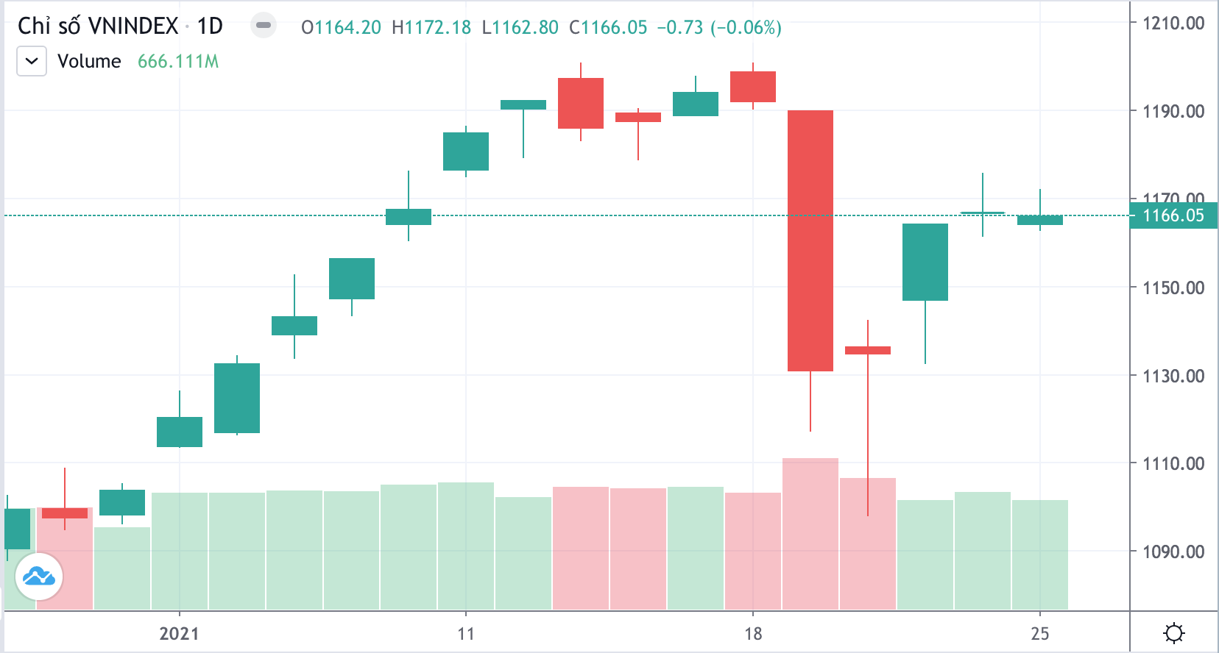Click the 1090.00 price axis label
Image resolution: width=1219 pixels, height=653 pixels.
(x=1173, y=552)
